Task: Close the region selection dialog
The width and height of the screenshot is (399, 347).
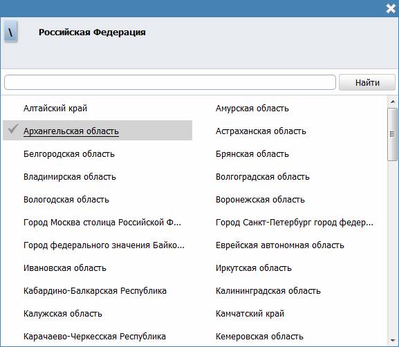Action: (391, 9)
